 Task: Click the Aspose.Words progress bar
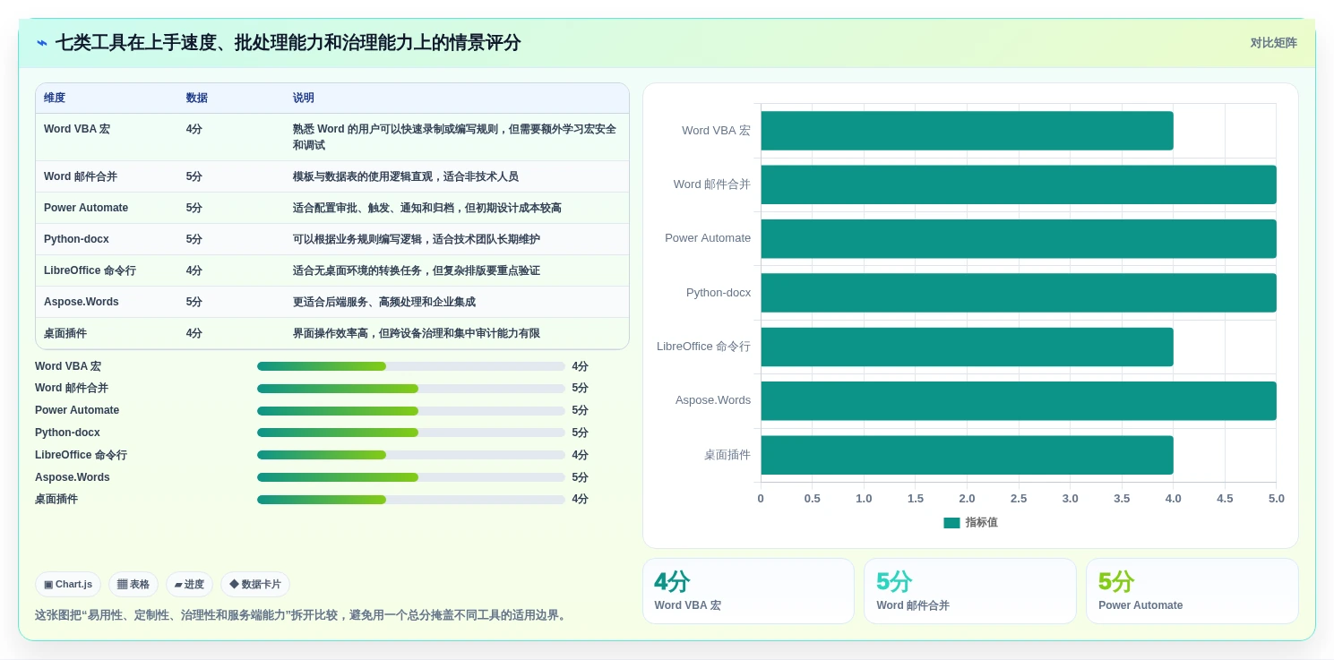point(411,477)
